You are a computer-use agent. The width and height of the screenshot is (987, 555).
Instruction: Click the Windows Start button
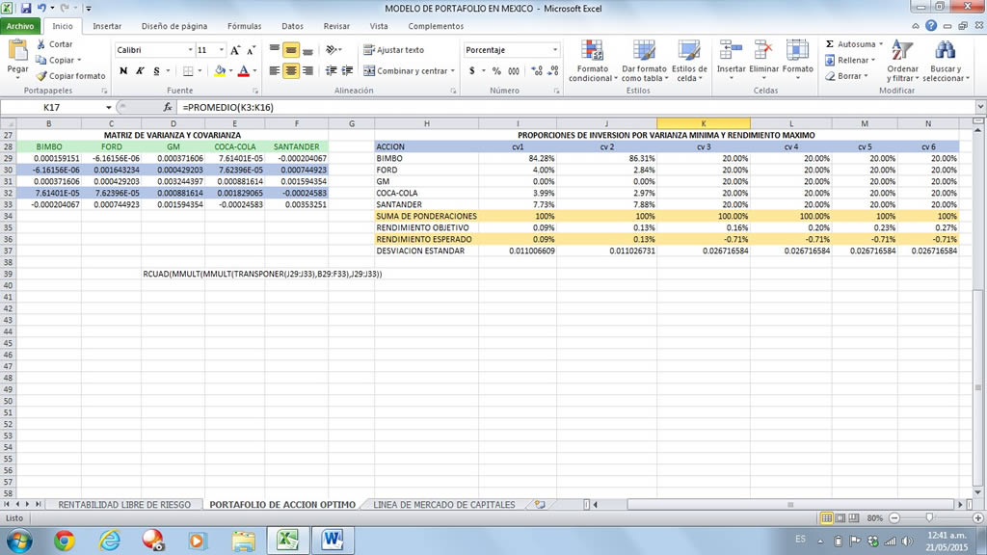pyautogui.click(x=20, y=541)
